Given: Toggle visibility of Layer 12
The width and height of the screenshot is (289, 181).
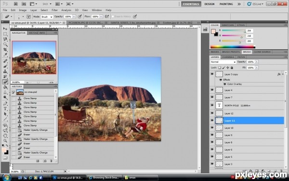Looking at the screenshot, I should 212,113.
